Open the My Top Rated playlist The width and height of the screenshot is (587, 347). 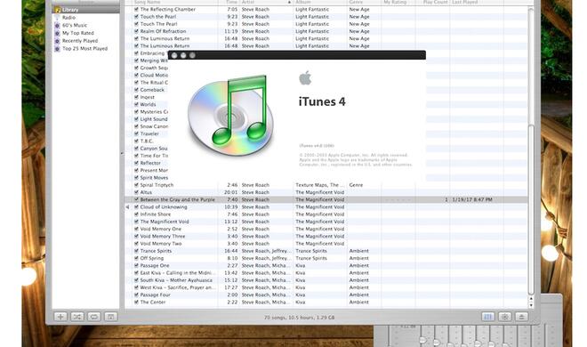[x=78, y=33]
